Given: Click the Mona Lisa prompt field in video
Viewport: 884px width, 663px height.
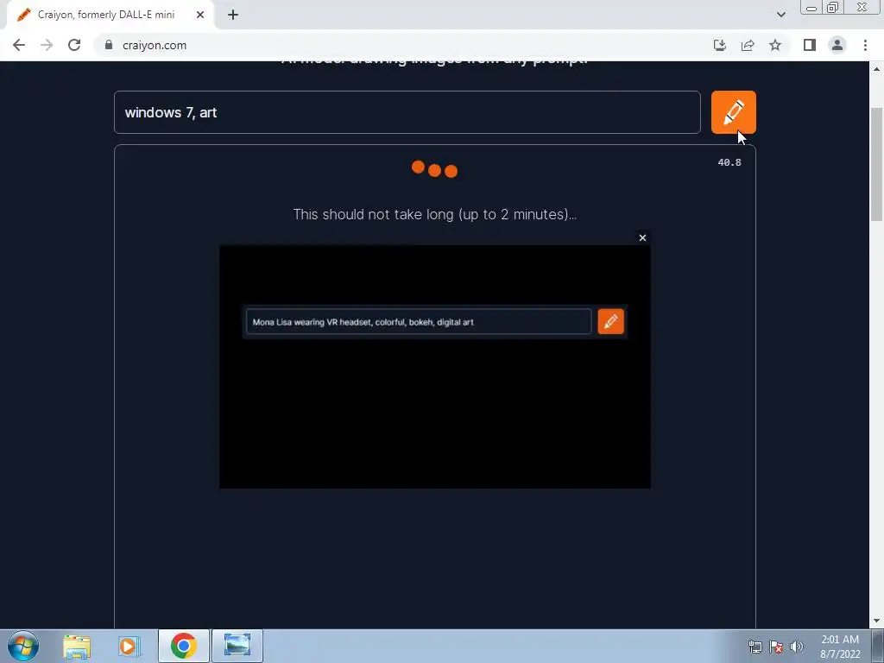Looking at the screenshot, I should [x=419, y=321].
